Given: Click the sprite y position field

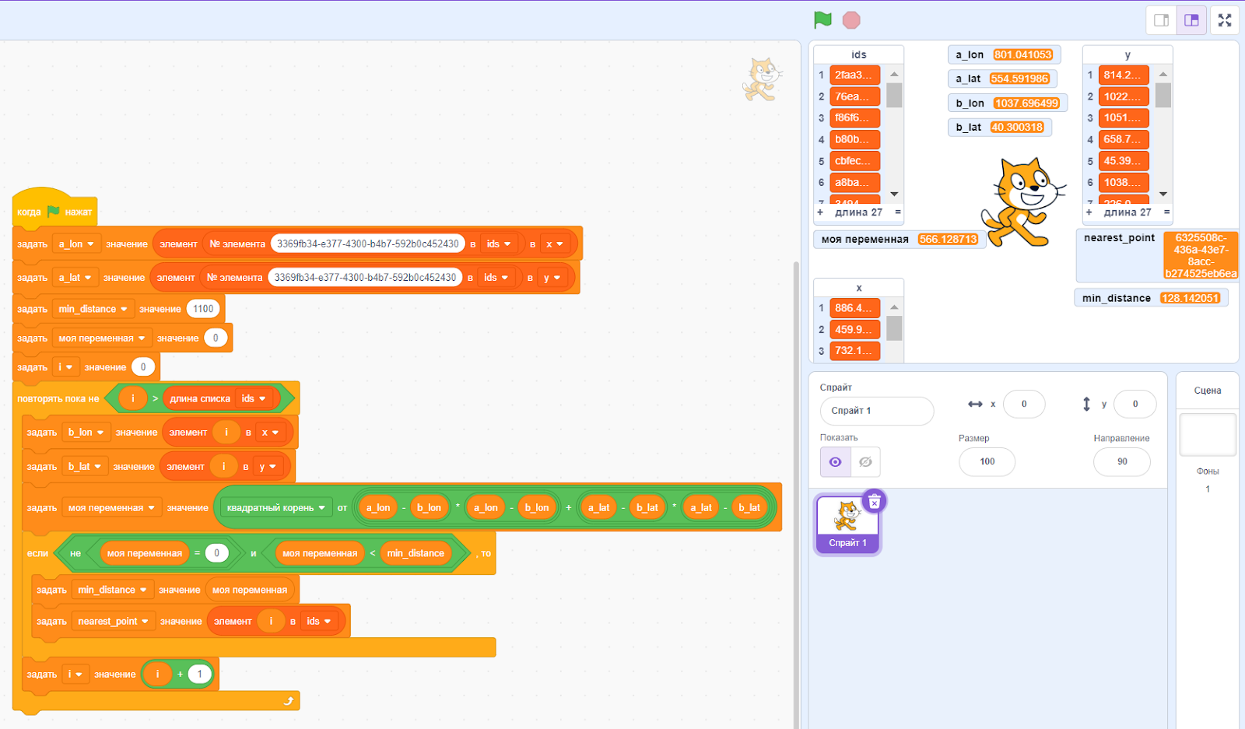Looking at the screenshot, I should [1135, 404].
